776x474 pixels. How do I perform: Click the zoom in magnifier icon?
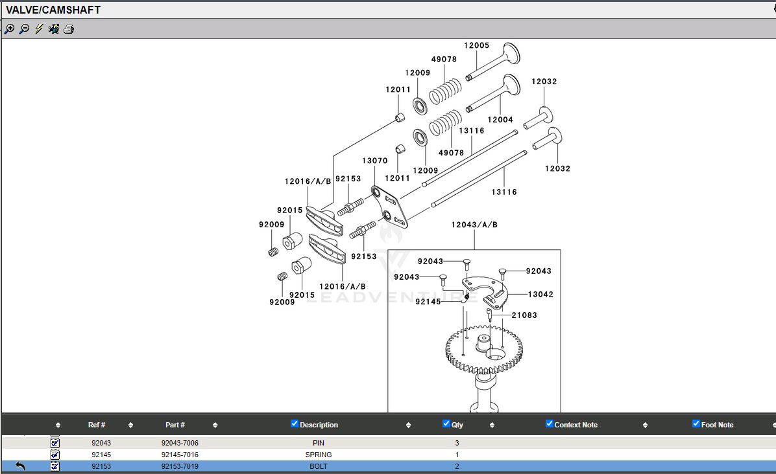point(9,29)
